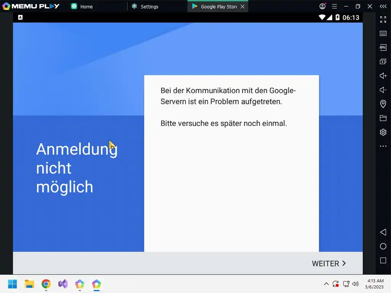The width and height of the screenshot is (391, 293).
Task: Open File Explorer from the taskbar
Action: [29, 284]
